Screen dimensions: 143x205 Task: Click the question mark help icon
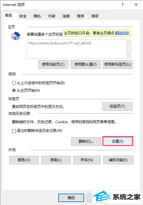[x=123, y=5]
